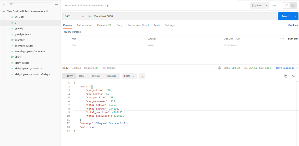
Task: Click the Save button
Action: [x=257, y=6]
